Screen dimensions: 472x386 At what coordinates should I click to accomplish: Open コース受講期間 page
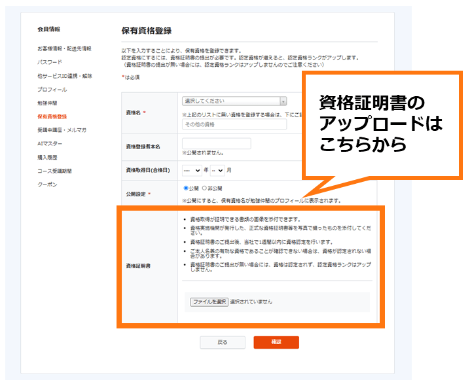(x=54, y=171)
